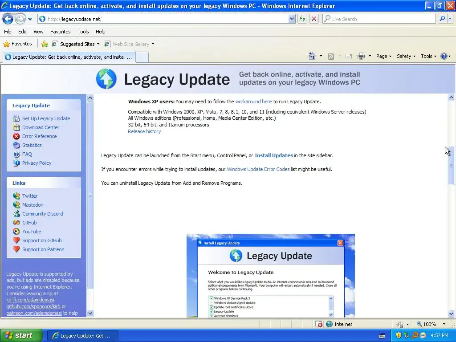
Task: Click the Community Discord icon
Action: coord(16,214)
